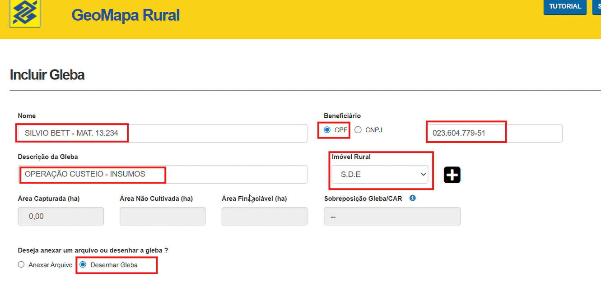The image size is (601, 291).
Task: Choose the Anexar Arquivo option
Action: point(21,265)
